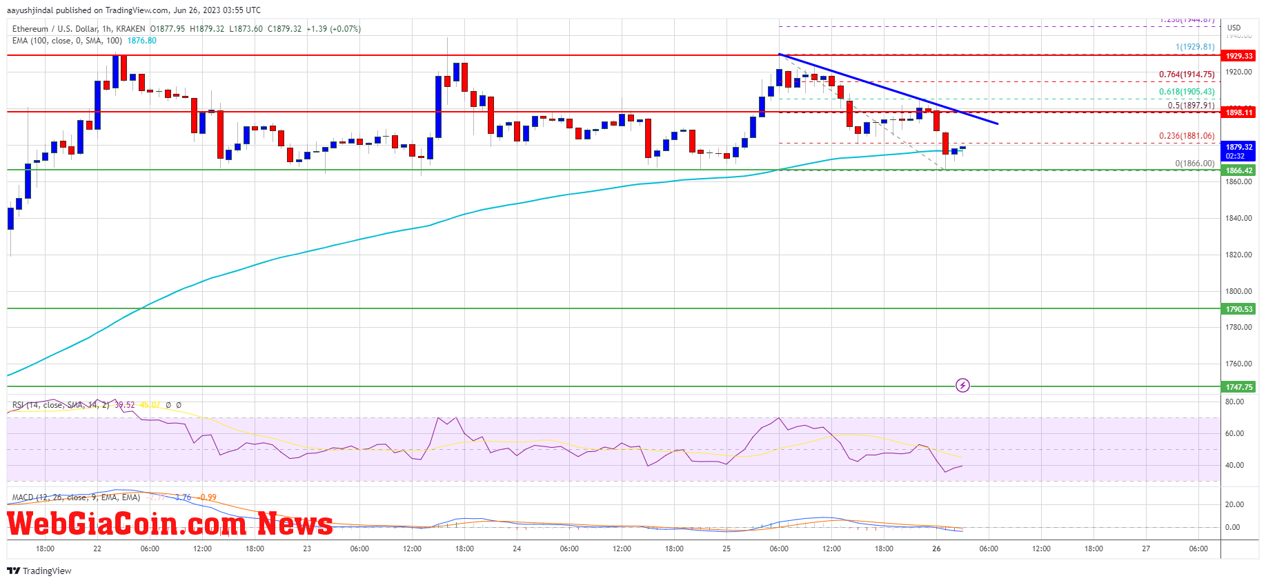Click the published by aayushjindal header text

click(134, 10)
